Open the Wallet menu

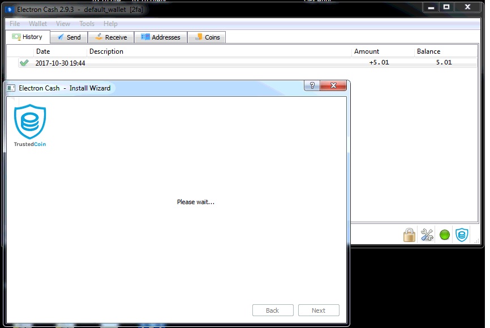[38, 24]
